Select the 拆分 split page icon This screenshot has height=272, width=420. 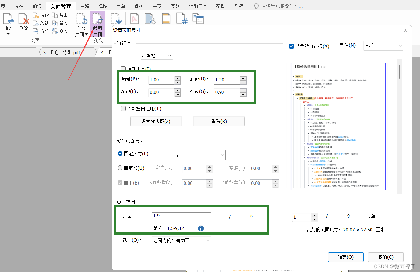tap(43, 31)
